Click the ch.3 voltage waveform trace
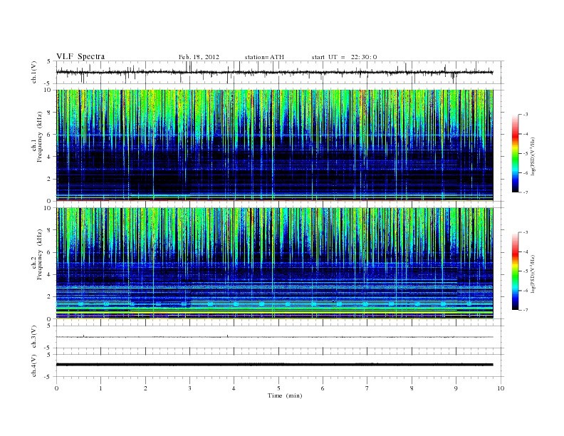The width and height of the screenshot is (564, 436). coord(274,337)
